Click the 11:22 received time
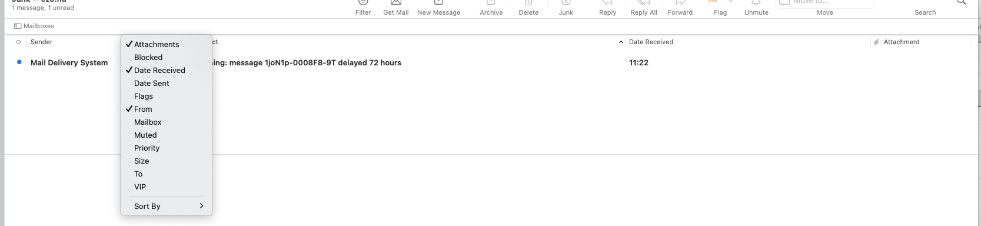 639,62
